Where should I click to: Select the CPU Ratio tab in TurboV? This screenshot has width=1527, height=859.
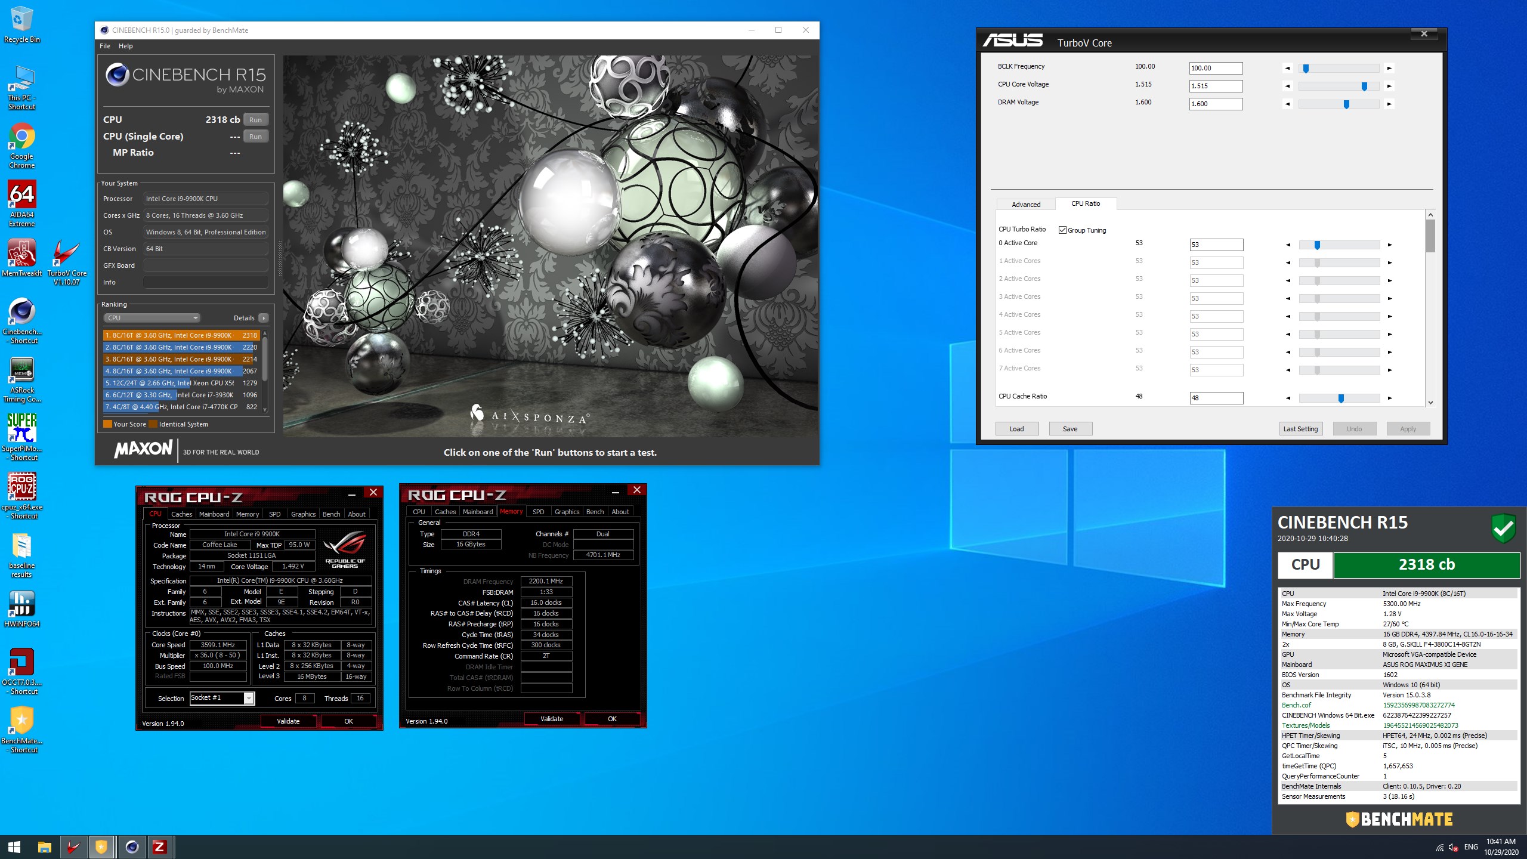click(x=1086, y=203)
